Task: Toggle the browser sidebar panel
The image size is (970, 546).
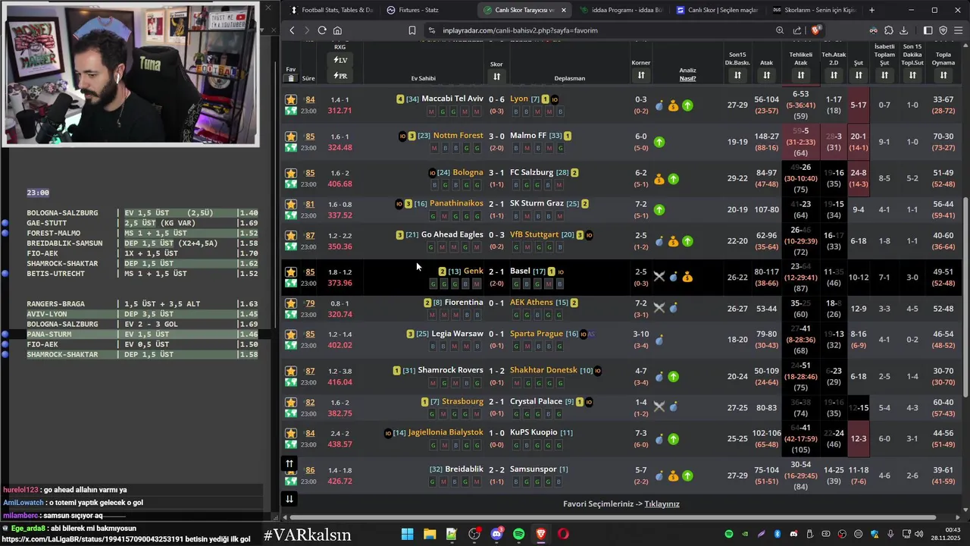Action: [928, 30]
